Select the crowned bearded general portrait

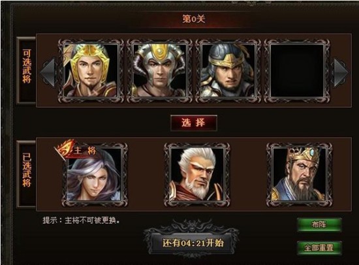click(299, 175)
